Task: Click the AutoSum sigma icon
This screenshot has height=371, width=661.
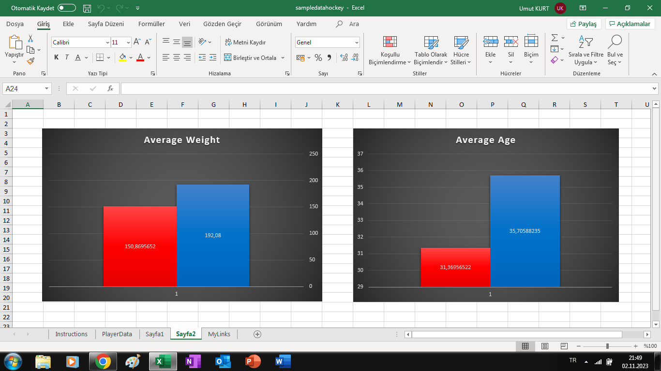Action: [555, 38]
